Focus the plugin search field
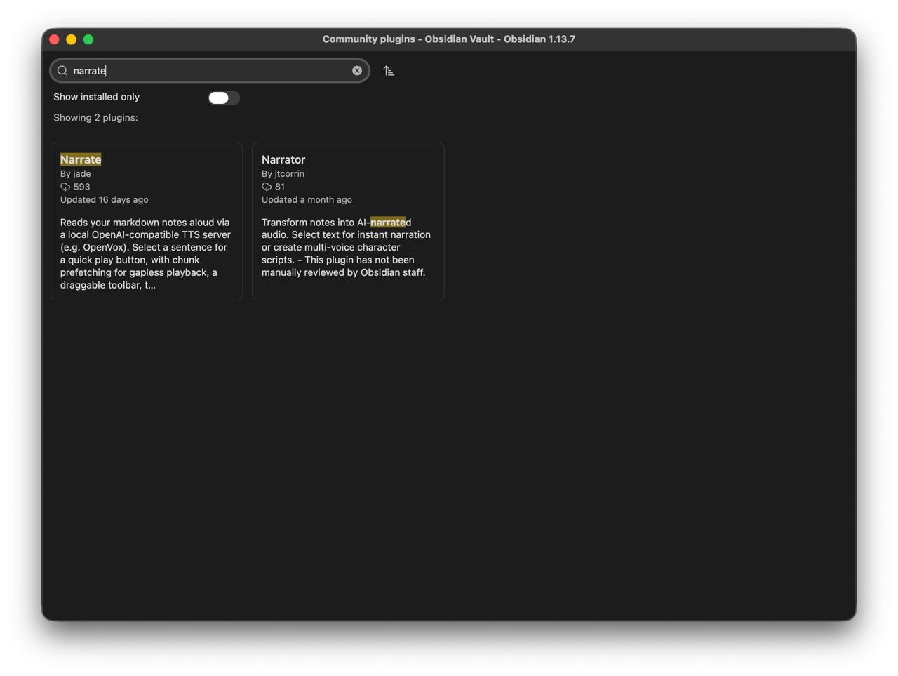This screenshot has width=898, height=676. coord(210,71)
